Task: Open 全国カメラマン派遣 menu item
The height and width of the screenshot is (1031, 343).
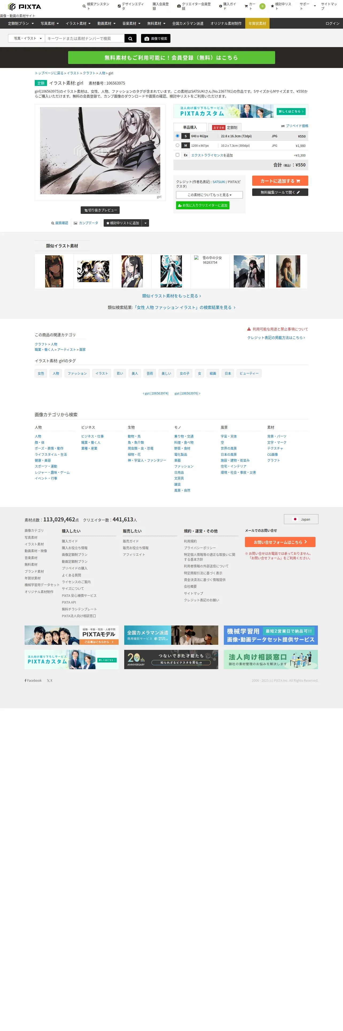Action: point(188,24)
